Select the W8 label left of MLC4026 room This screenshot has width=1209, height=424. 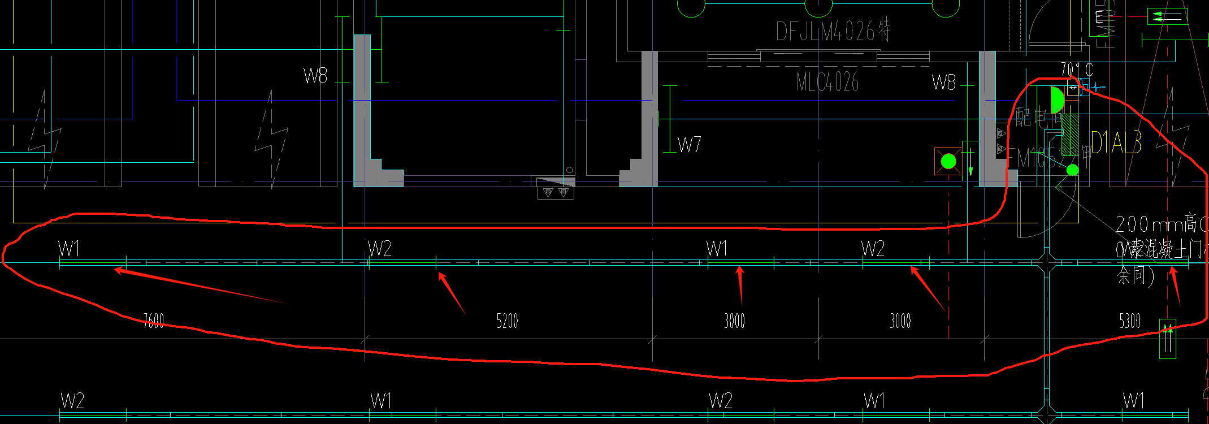point(315,76)
